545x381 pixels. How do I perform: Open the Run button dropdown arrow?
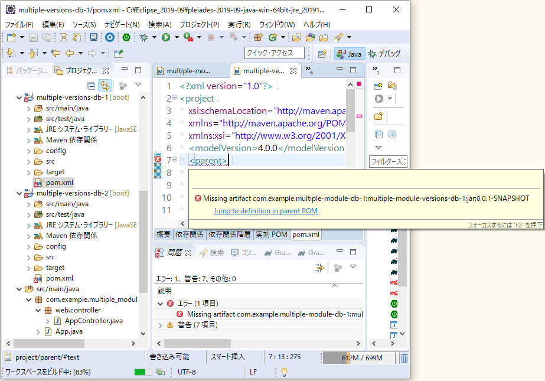177,37
